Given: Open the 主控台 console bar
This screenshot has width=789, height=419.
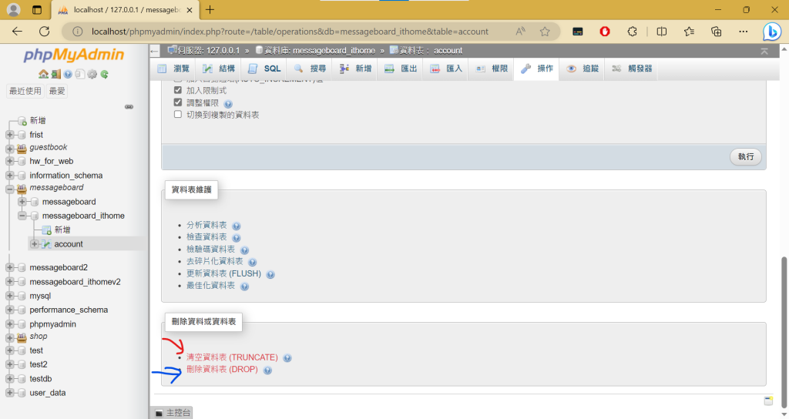Looking at the screenshot, I should pos(173,413).
